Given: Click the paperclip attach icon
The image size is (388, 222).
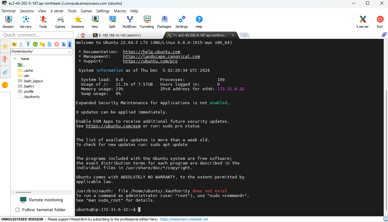Looking at the screenshot, I should (384, 35).
